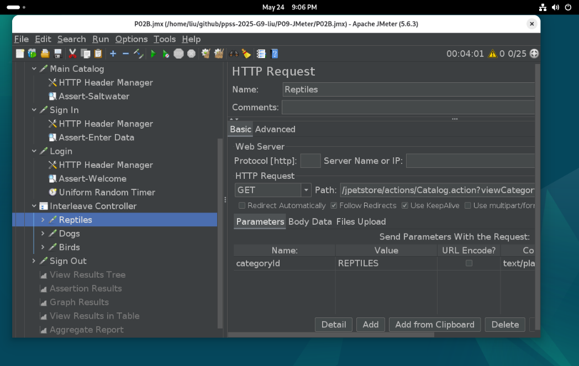Click the Comments input field
579x366 pixels.
pyautogui.click(x=408, y=107)
